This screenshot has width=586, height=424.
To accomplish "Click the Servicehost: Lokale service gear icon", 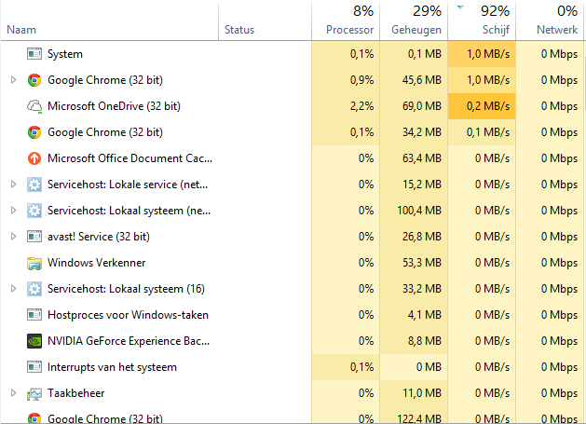I will [34, 185].
